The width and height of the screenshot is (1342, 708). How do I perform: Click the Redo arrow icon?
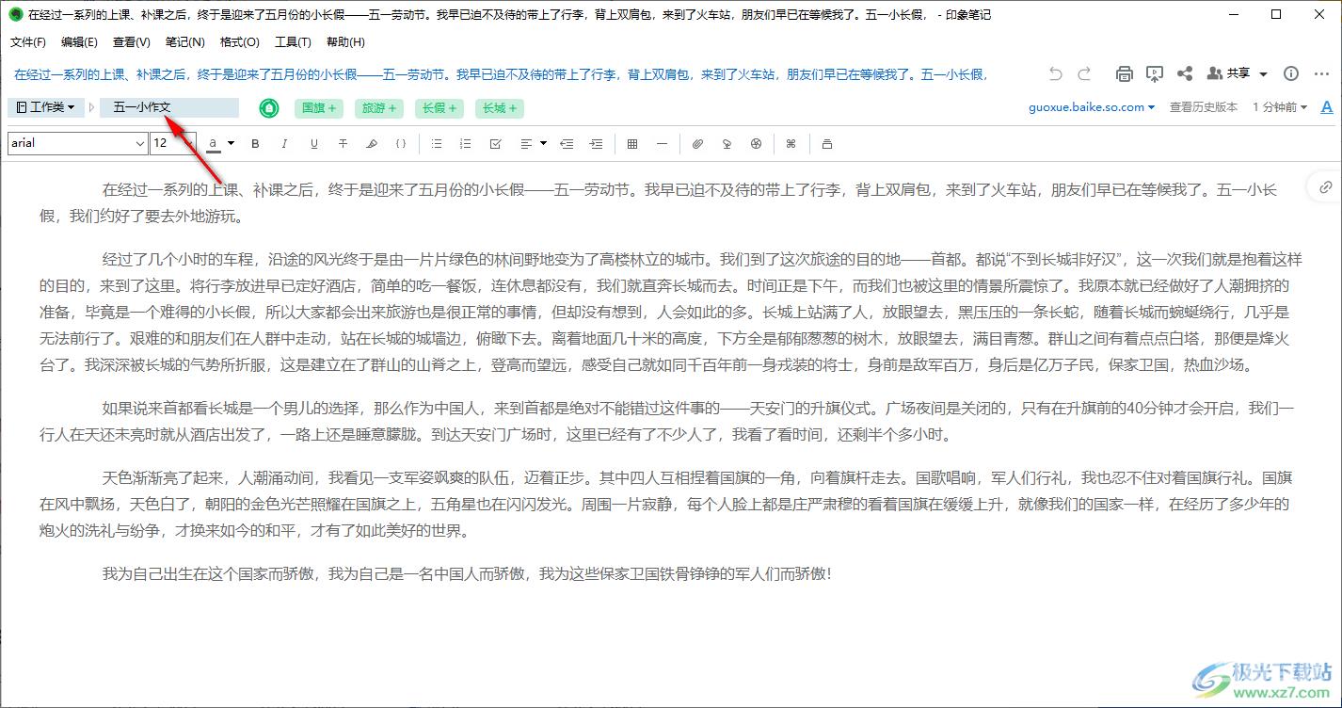coord(1084,73)
